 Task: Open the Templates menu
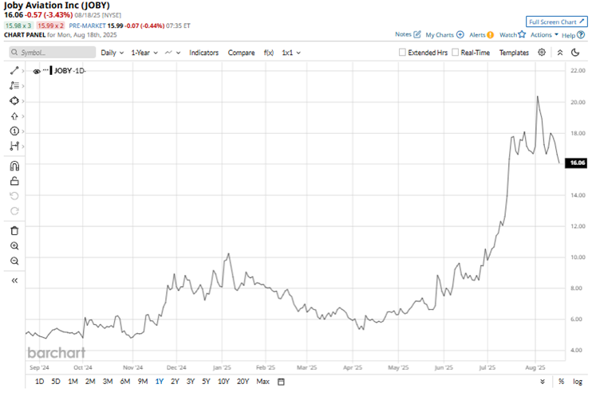tap(514, 53)
